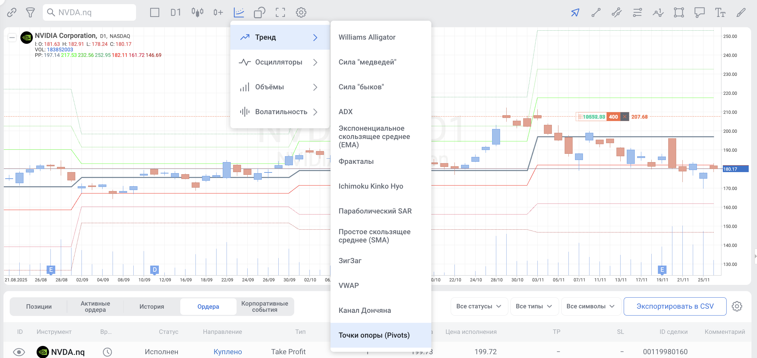Click the NVIDIA logo in chart header
757x358 pixels.
[x=27, y=37]
